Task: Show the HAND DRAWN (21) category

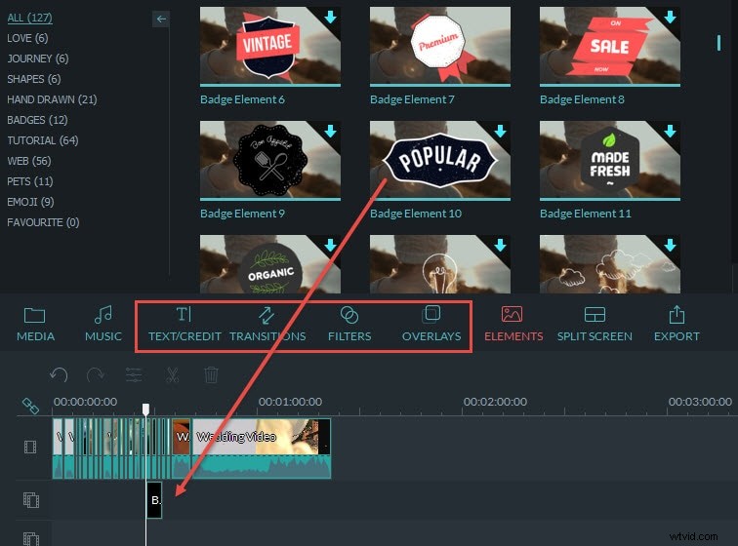Action: pos(52,99)
